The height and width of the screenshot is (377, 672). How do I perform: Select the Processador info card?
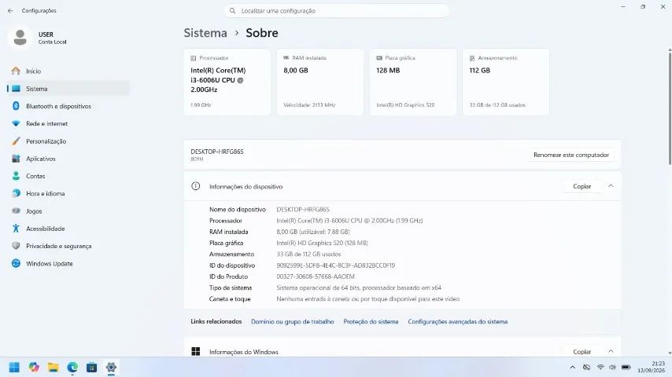pyautogui.click(x=227, y=82)
